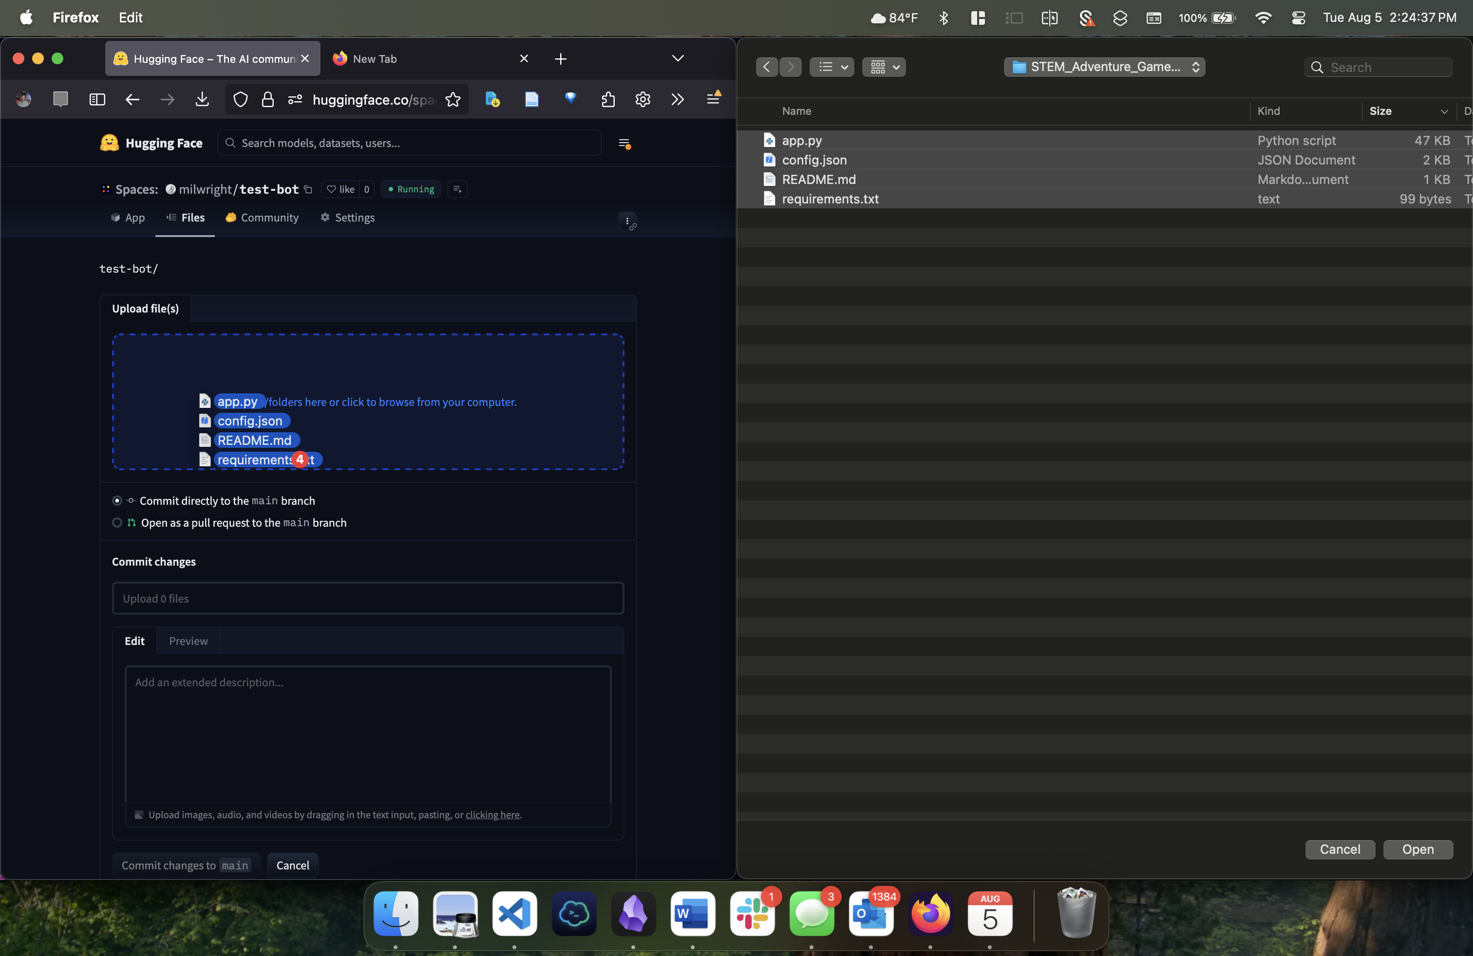Click the Finder dialog back arrow
1473x956 pixels.
766,67
